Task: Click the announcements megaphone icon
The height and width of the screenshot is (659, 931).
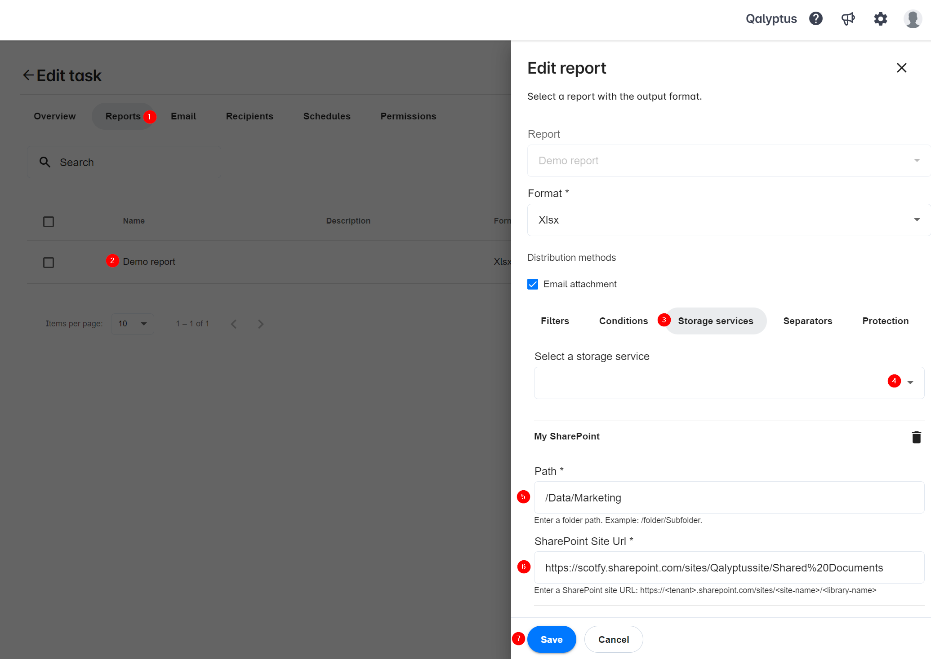Action: tap(848, 19)
